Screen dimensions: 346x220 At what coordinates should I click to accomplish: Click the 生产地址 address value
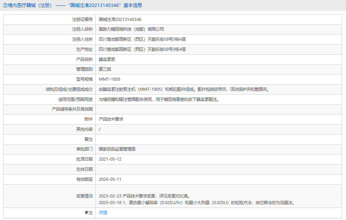tap(142, 49)
